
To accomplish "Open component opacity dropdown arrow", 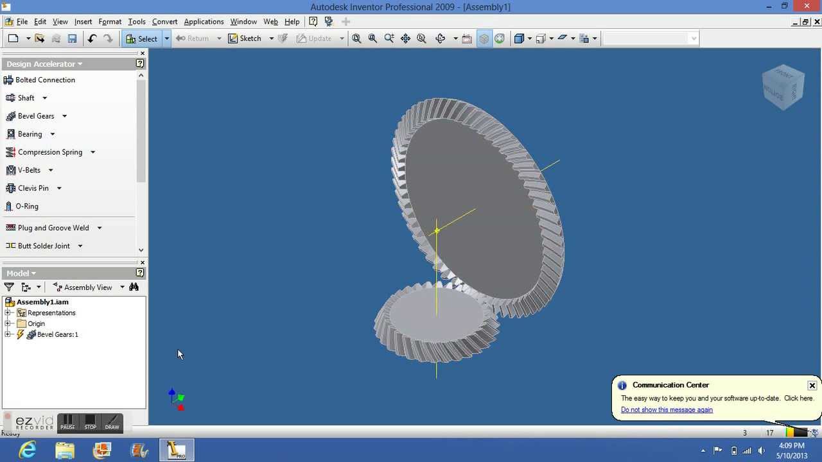I will point(594,38).
